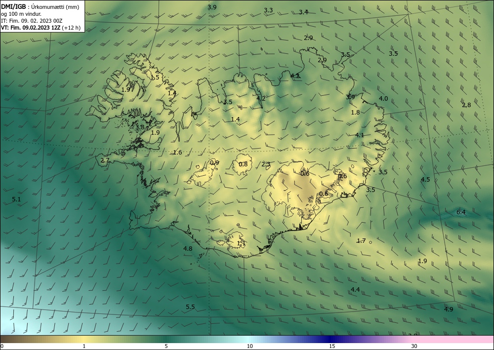This screenshot has width=494, height=350.
Task: Click the dark navy band of the color scale
Action: coord(330,339)
